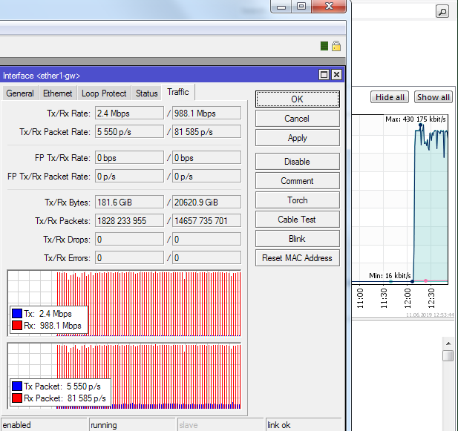This screenshot has width=458, height=431.
Task: Maximize the Interface ether1-gw dialog
Action: click(x=324, y=75)
